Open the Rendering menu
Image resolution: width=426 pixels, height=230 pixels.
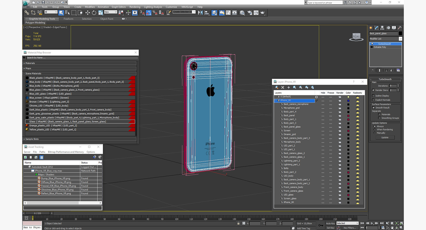(x=135, y=7)
